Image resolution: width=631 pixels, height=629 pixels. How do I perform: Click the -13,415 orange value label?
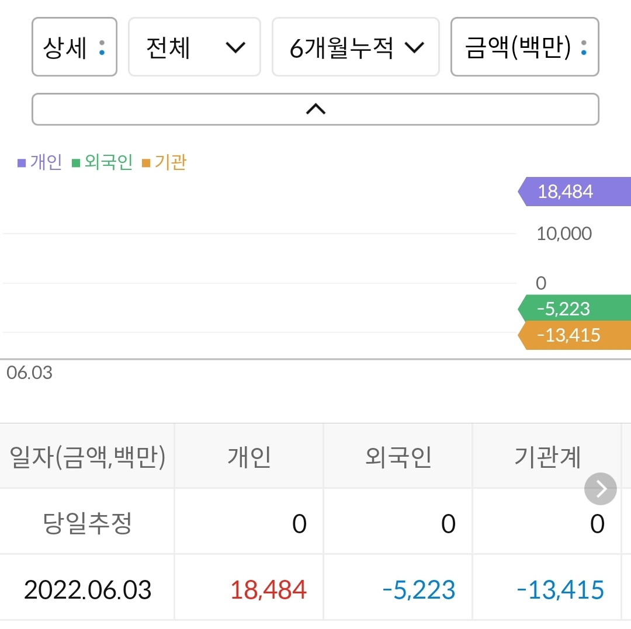pos(568,335)
